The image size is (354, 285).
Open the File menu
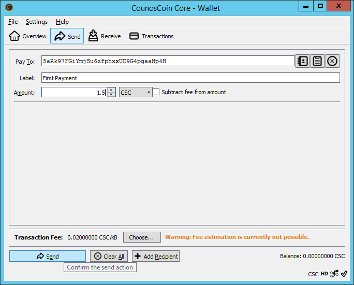[x=13, y=22]
